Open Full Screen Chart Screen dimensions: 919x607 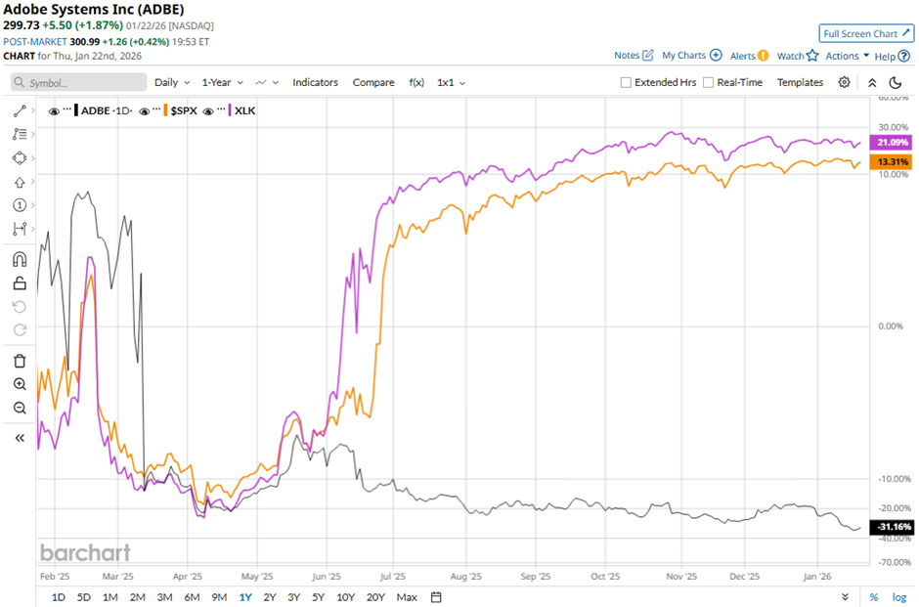coord(866,33)
